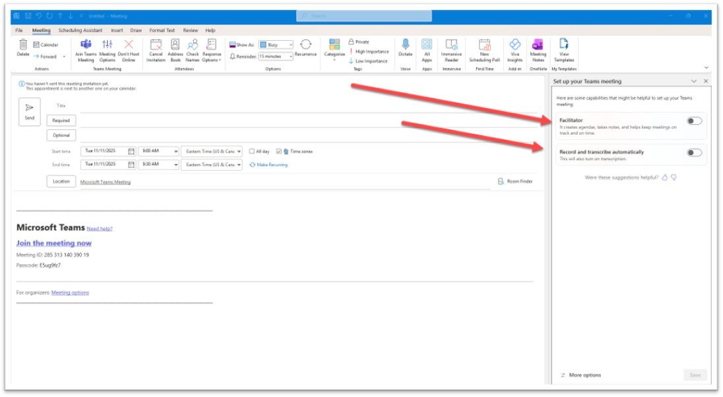The height and width of the screenshot is (397, 723).
Task: Open the Reminder 15 minutes dropdown
Action: 291,56
